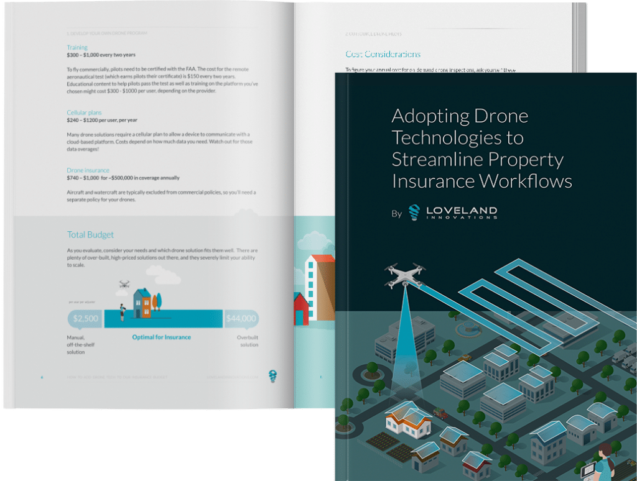The width and height of the screenshot is (637, 481).
Task: Click the "LOVELAND INNOVATIONS" wordmark on cover
Action: tap(462, 213)
